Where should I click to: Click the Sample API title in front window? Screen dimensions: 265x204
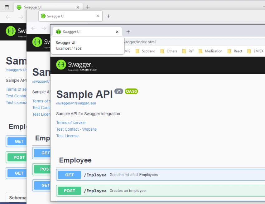point(84,94)
